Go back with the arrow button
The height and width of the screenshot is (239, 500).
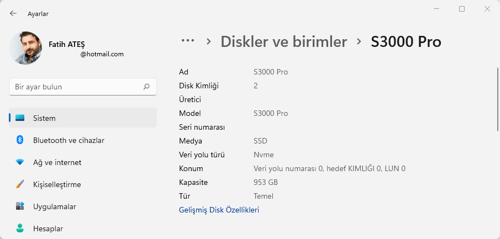[x=13, y=13]
